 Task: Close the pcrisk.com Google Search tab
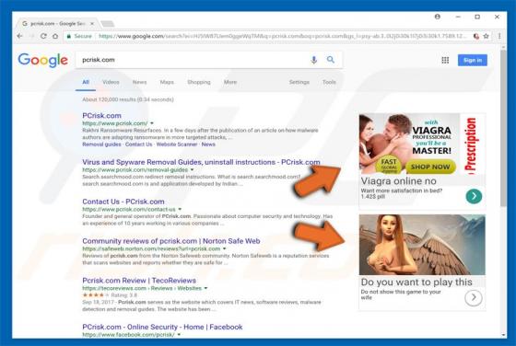point(92,23)
